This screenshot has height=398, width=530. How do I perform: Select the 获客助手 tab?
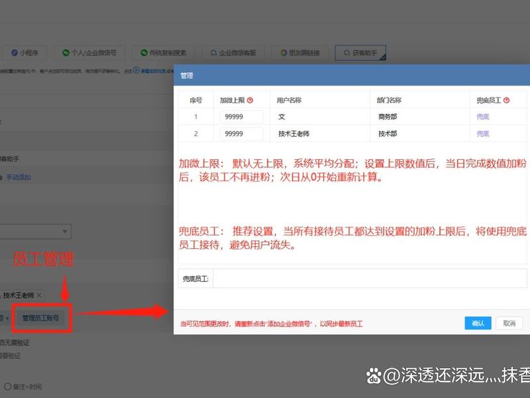click(x=360, y=53)
